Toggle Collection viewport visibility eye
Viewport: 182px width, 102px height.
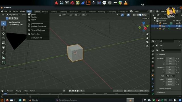177,21
